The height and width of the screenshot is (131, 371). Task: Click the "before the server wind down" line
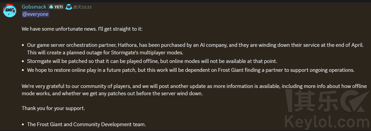coord(112,94)
